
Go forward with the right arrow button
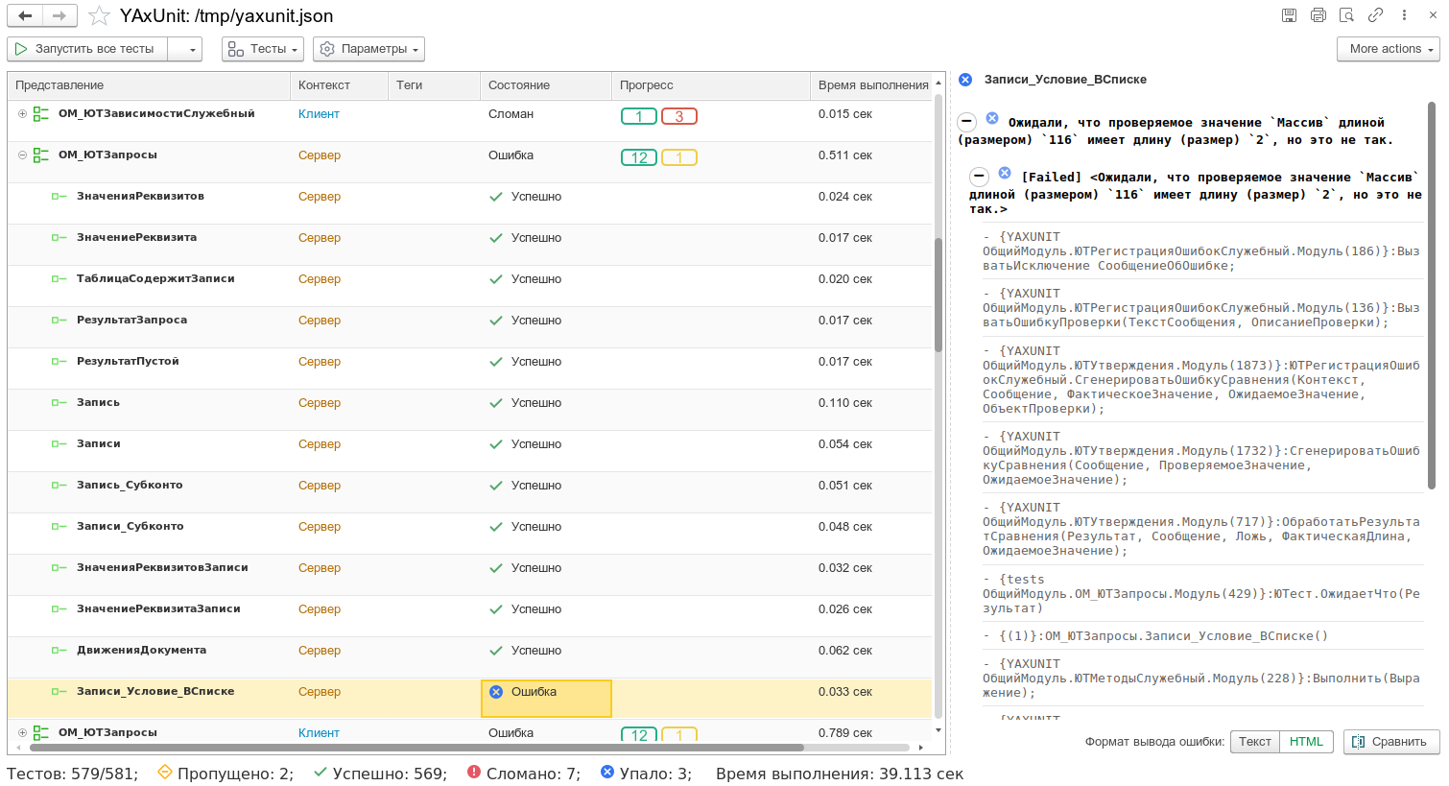coord(59,15)
